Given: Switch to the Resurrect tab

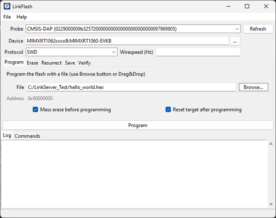Looking at the screenshot, I should point(51,63).
